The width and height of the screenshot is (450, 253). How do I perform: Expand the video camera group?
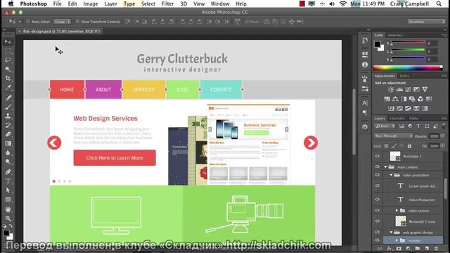coord(397,210)
